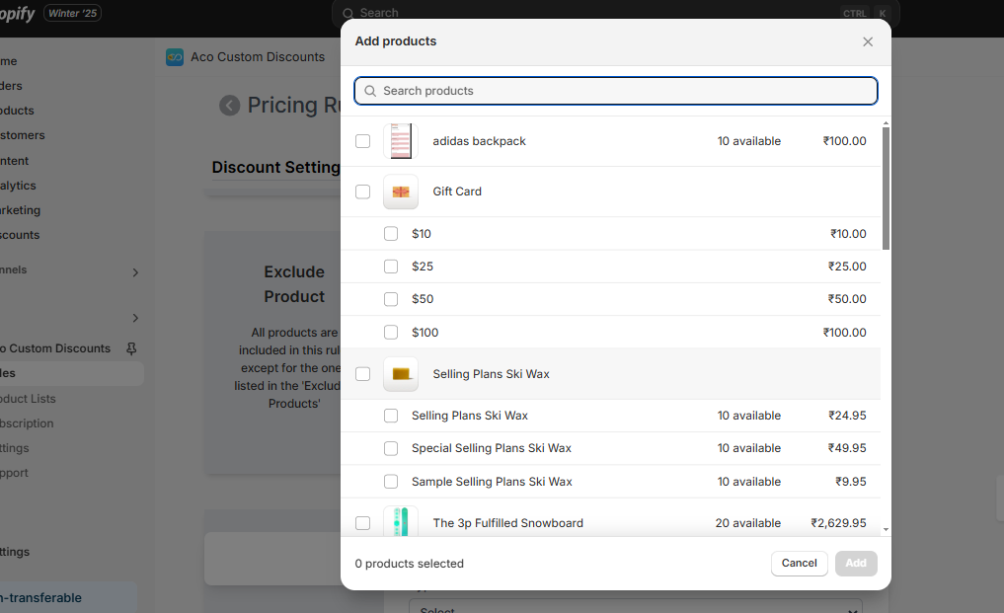The height and width of the screenshot is (613, 1004).
Task: Expand the Sales channels chevron in sidebar
Action: click(x=135, y=272)
